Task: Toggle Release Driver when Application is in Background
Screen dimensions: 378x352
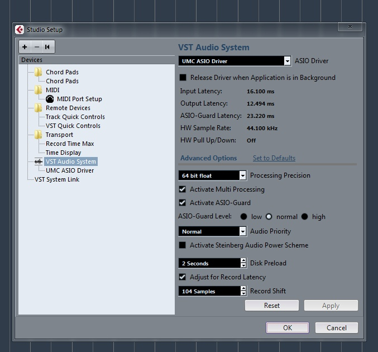Action: [183, 78]
